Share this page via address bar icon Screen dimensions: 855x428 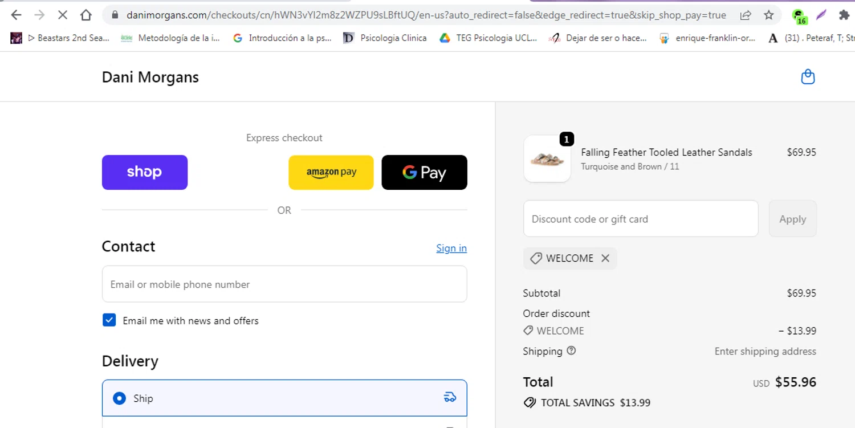pos(746,15)
